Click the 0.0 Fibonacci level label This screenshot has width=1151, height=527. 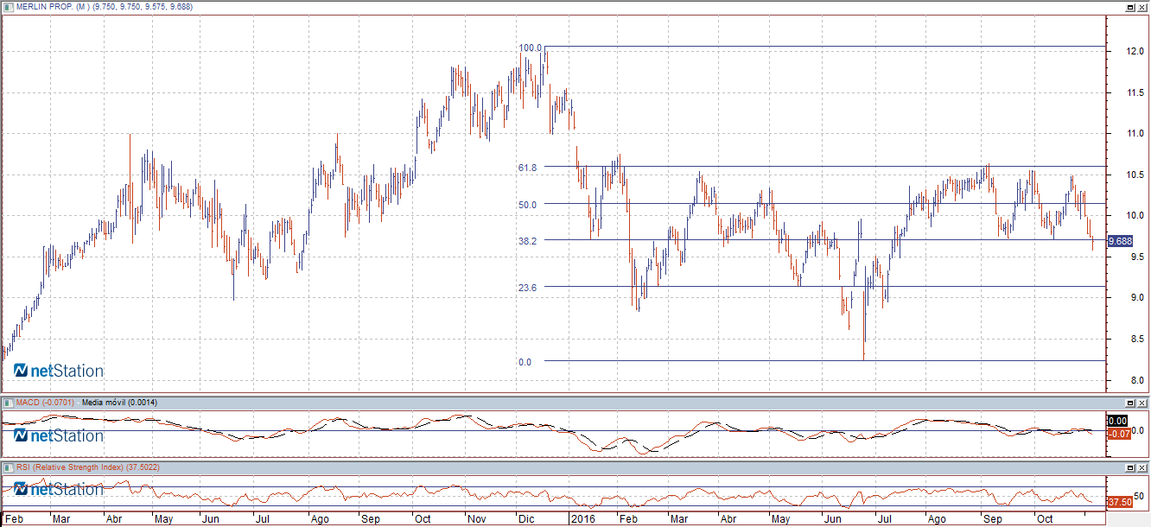pos(525,362)
